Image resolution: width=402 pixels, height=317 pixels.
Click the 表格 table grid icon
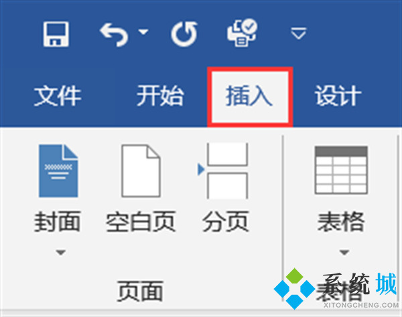pos(341,170)
